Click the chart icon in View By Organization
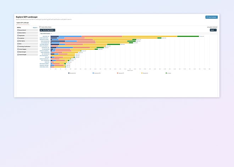234x167 pixels. 41,30
